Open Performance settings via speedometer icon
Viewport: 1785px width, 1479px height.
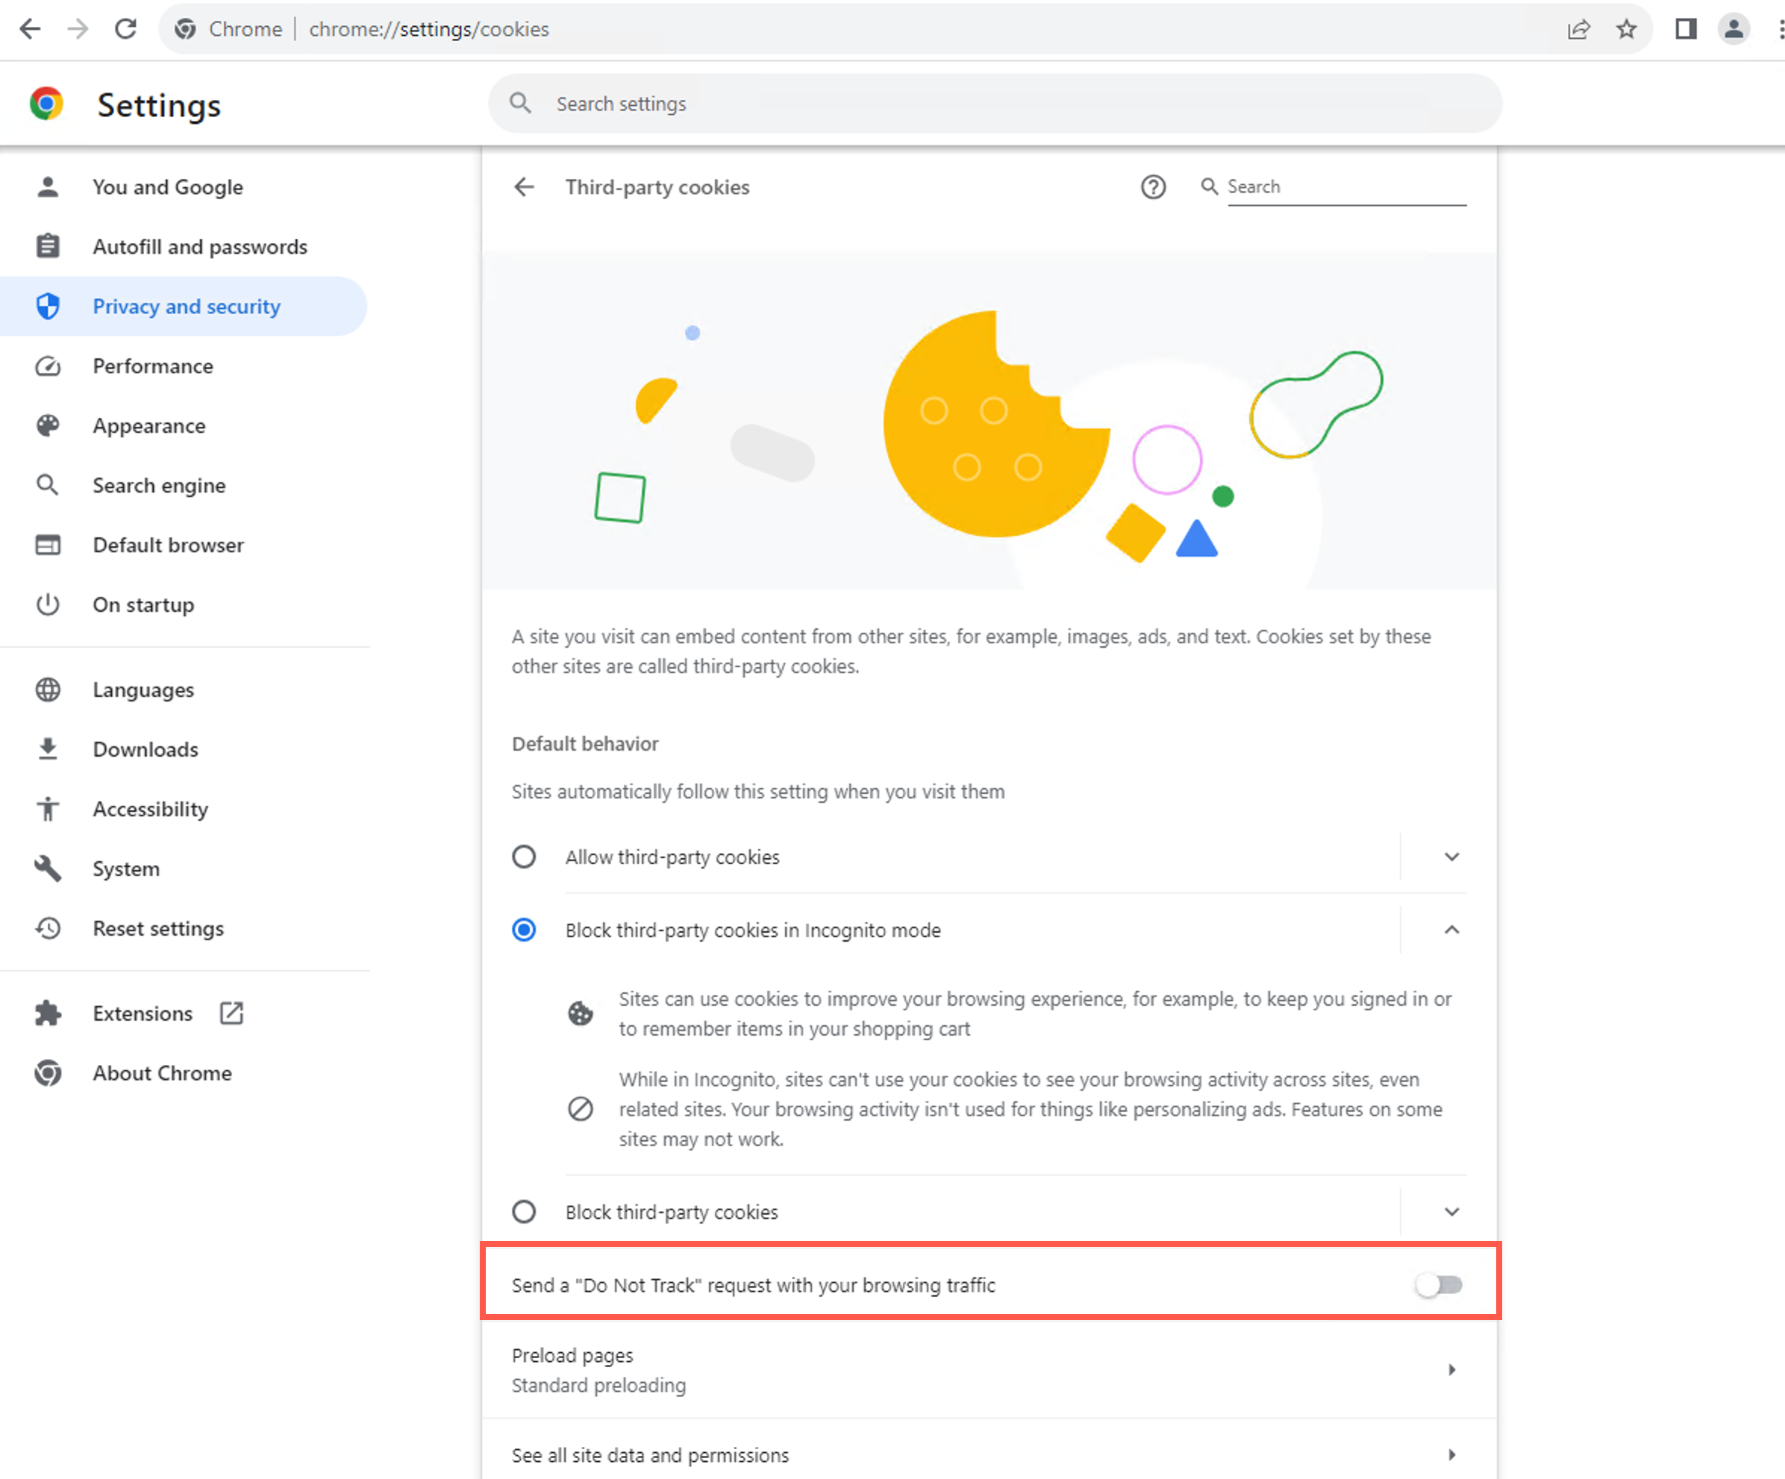click(x=49, y=366)
